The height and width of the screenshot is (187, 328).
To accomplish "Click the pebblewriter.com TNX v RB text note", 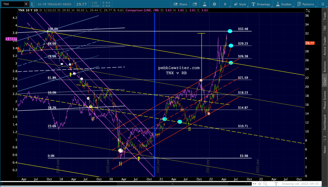I will [x=179, y=70].
